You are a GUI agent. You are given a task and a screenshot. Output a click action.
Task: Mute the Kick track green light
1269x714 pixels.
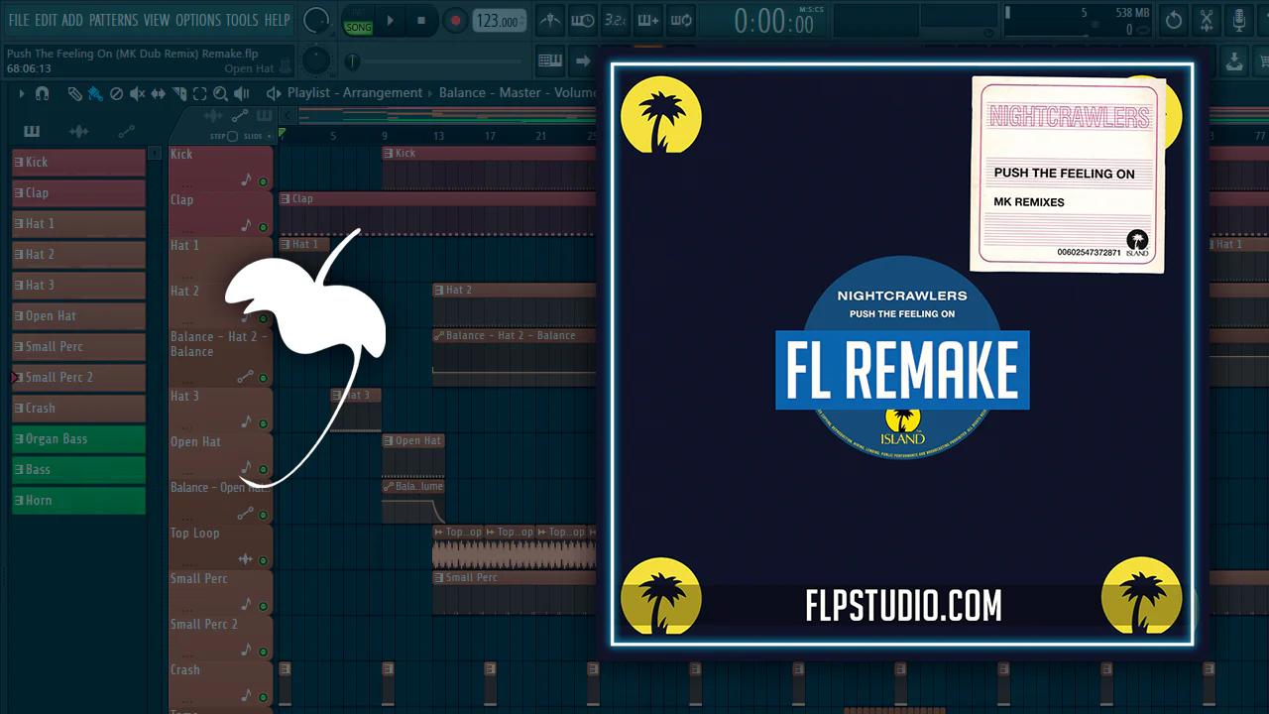click(263, 182)
